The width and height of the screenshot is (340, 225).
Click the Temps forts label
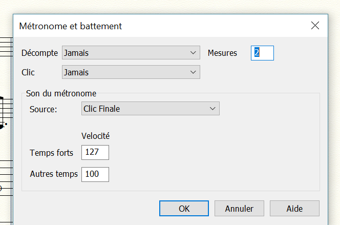52,153
